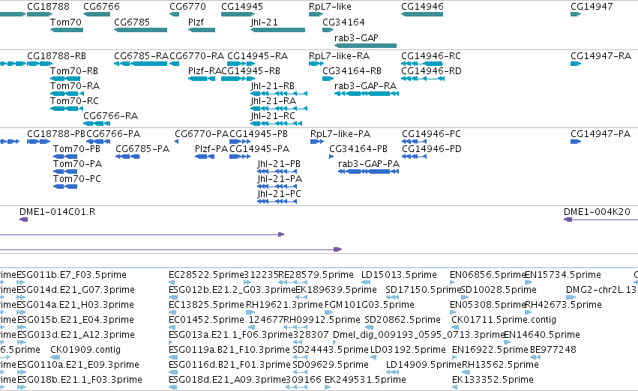Select the CG6766-PA protein label
638x391 pixels.
tap(113, 134)
